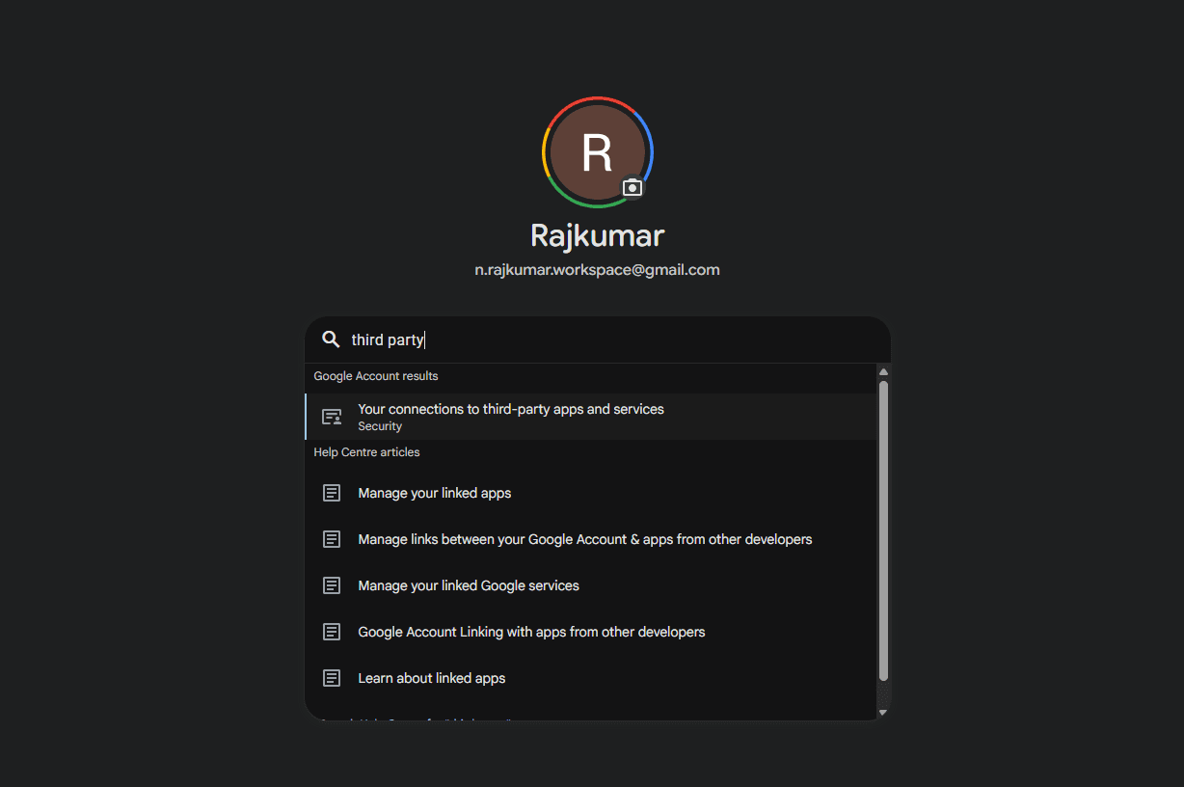Click the Google Account results heading
Image resolution: width=1184 pixels, height=787 pixels.
[x=376, y=376]
